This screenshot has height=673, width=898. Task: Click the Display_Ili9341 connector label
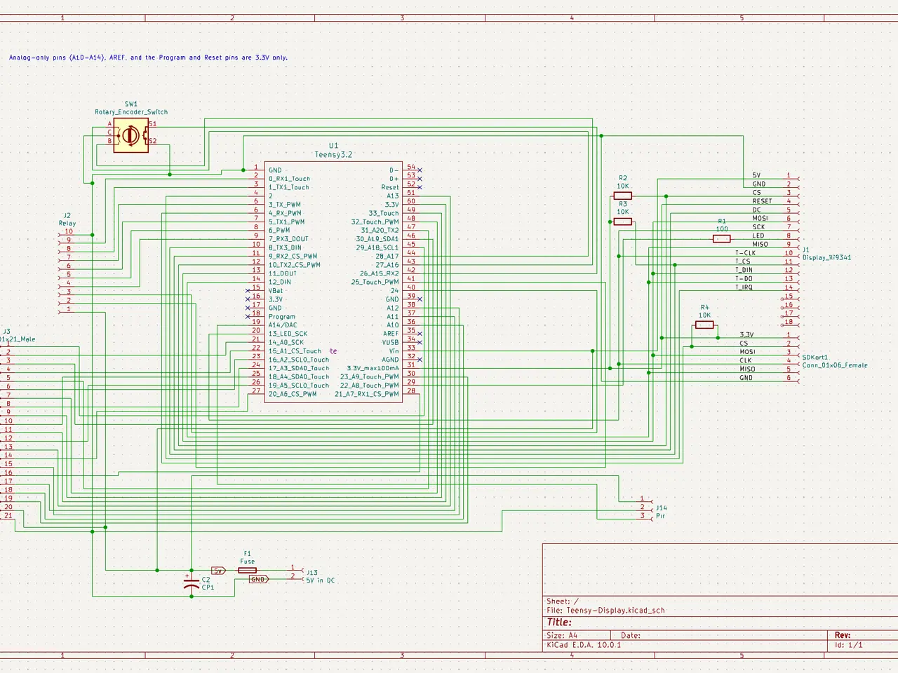(x=826, y=257)
